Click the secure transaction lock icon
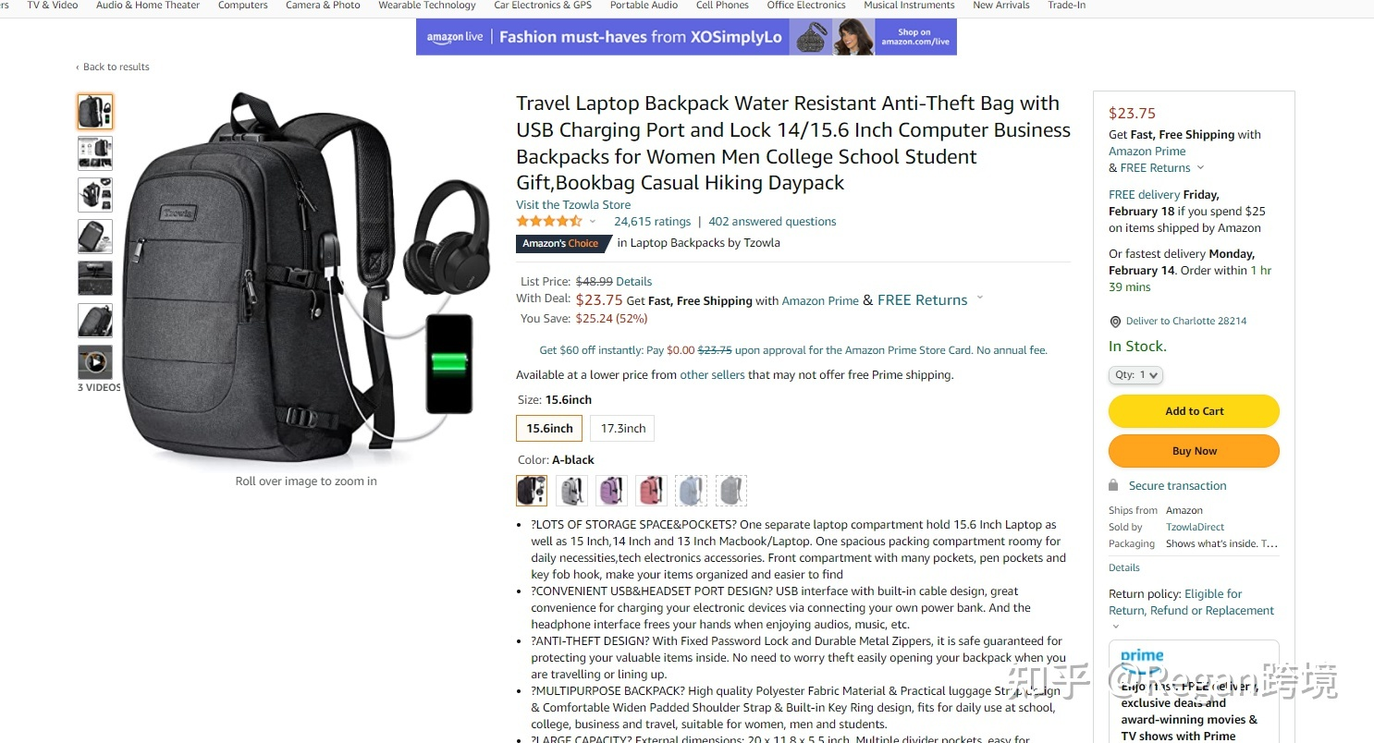The height and width of the screenshot is (743, 1374). 1113,485
